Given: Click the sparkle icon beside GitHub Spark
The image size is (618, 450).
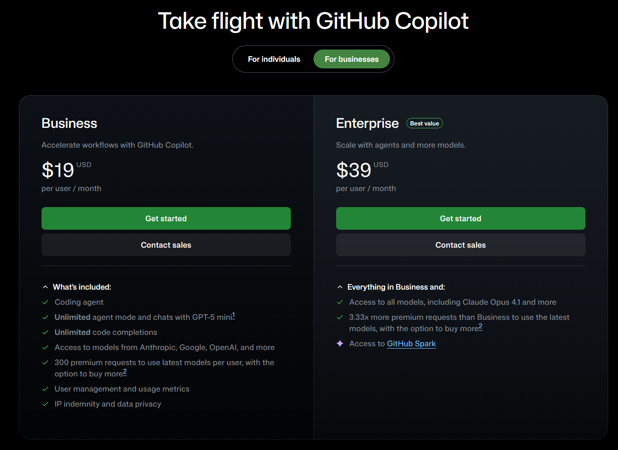Looking at the screenshot, I should click(x=340, y=343).
